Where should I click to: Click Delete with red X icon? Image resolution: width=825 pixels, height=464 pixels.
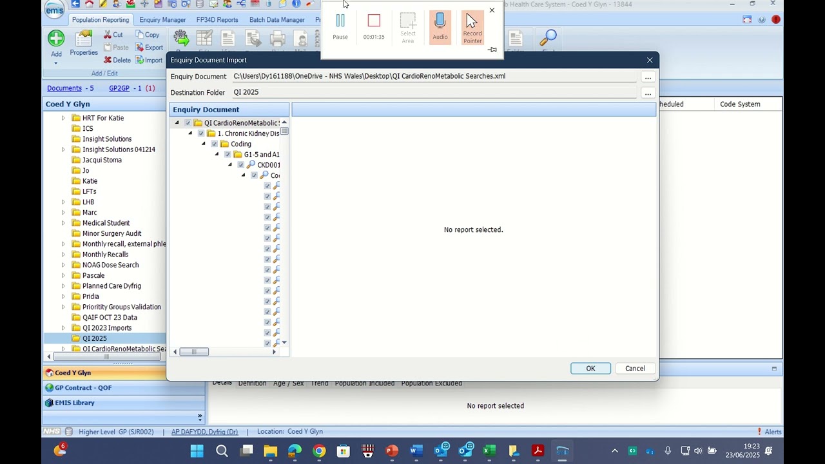click(x=117, y=60)
